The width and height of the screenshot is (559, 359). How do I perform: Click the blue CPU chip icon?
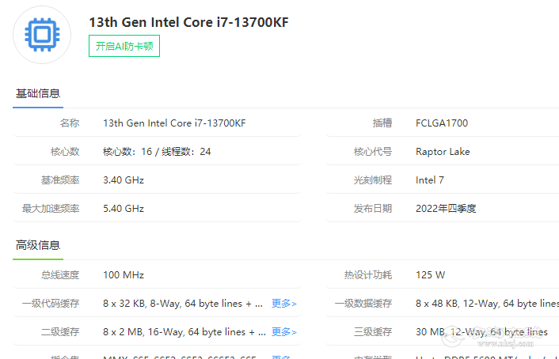(x=42, y=35)
